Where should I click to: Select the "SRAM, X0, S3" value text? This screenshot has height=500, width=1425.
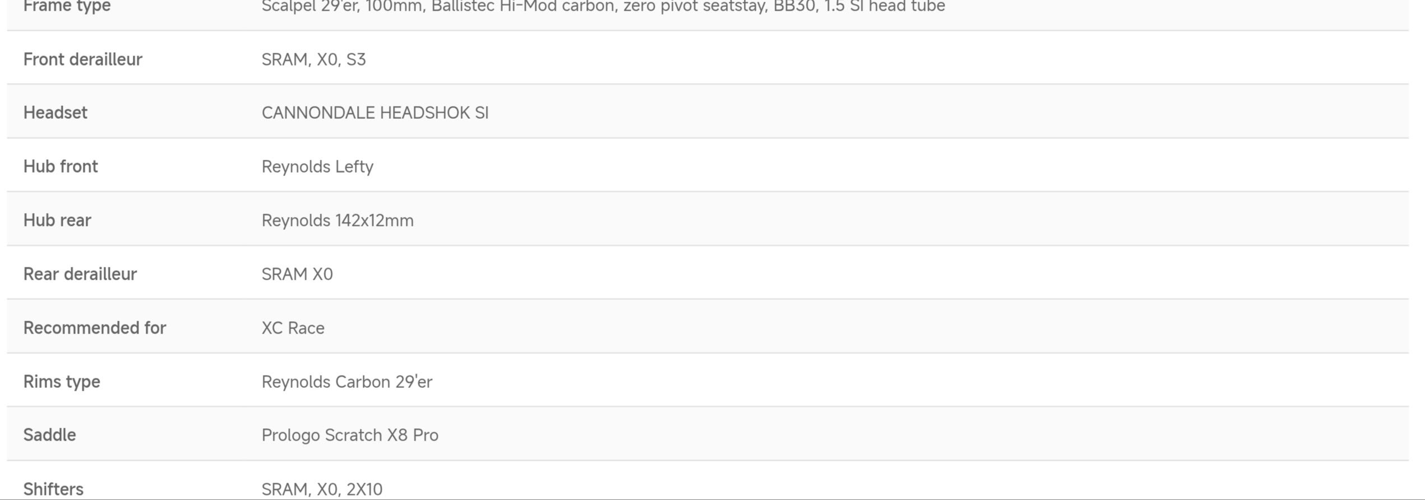pyautogui.click(x=313, y=59)
